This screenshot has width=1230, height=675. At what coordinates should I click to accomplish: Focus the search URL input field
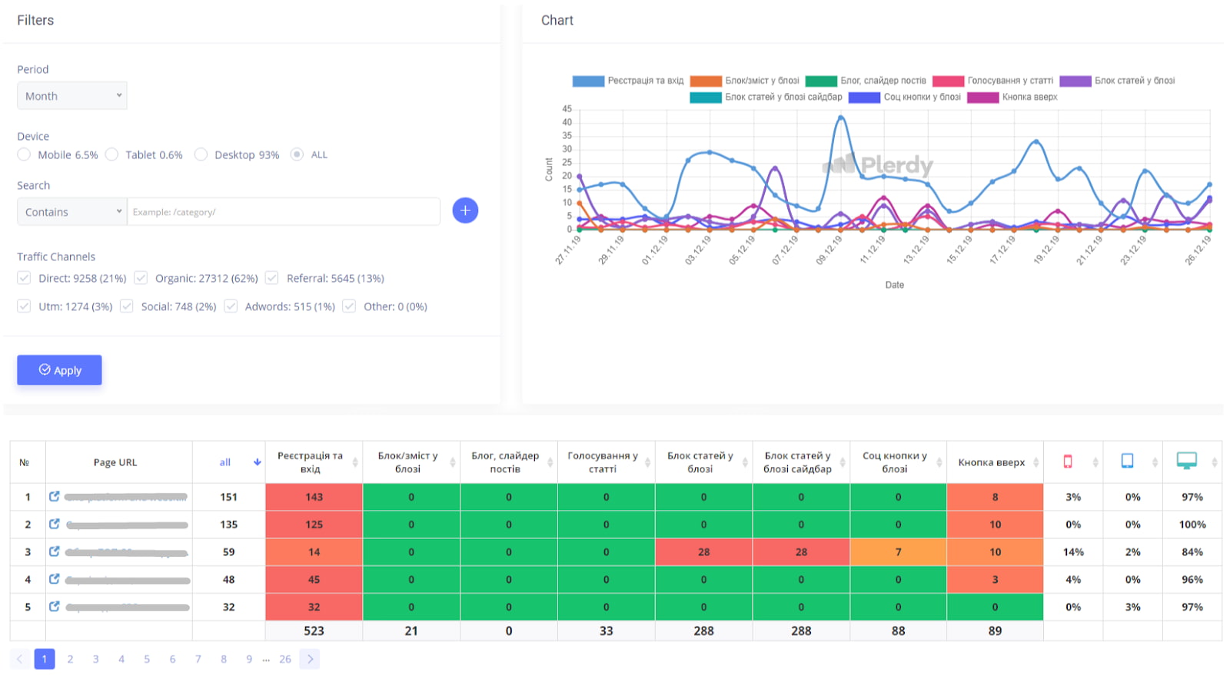click(x=283, y=212)
